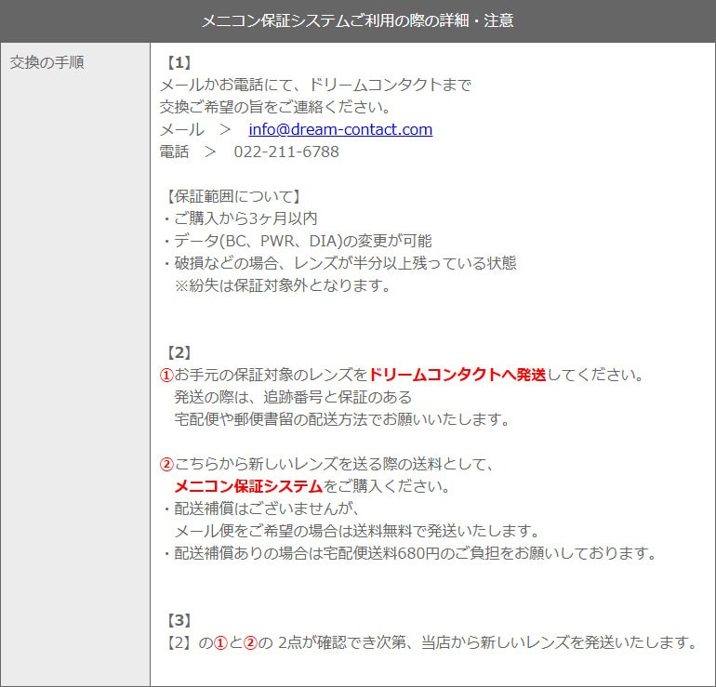Click the 【保証範囲について】 heading

(232, 196)
